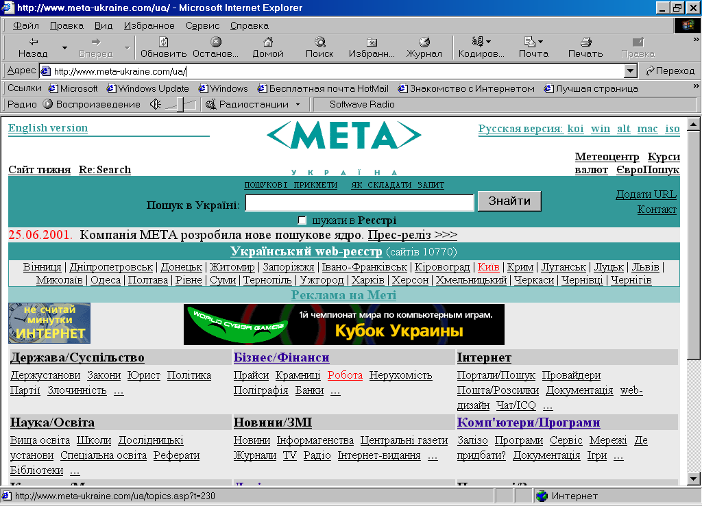Click the Переход go button

pos(670,71)
